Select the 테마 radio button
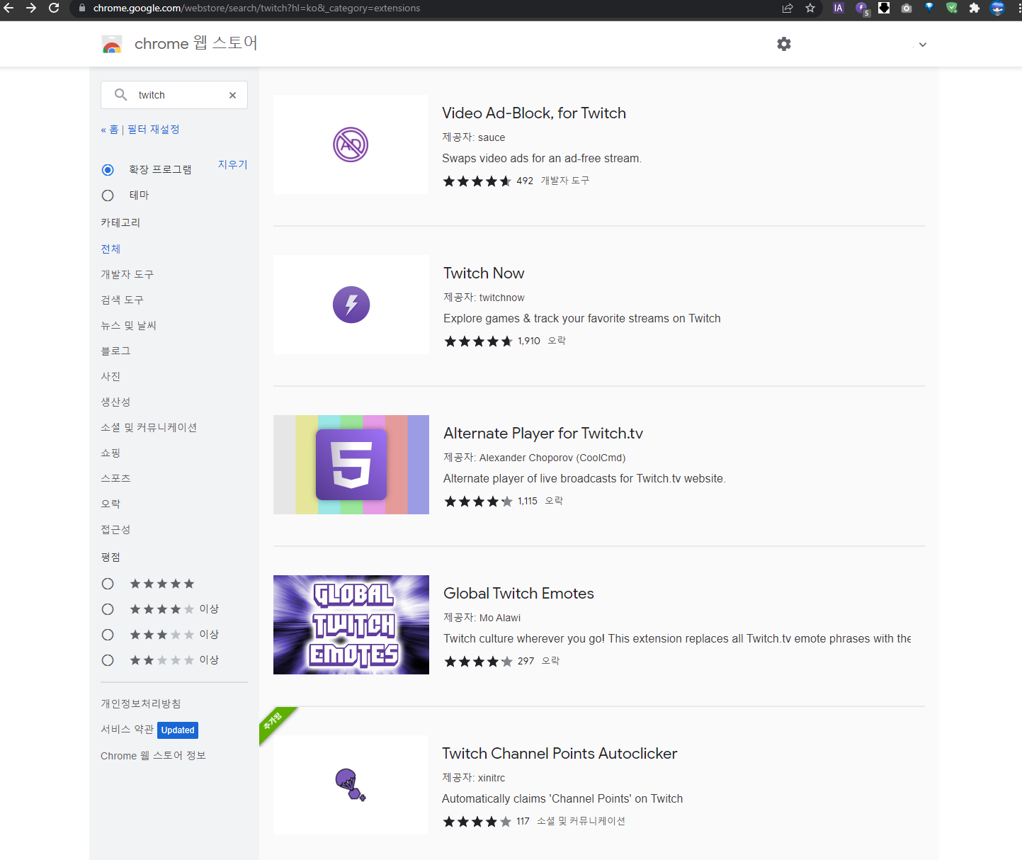1022x860 pixels. pyautogui.click(x=108, y=196)
